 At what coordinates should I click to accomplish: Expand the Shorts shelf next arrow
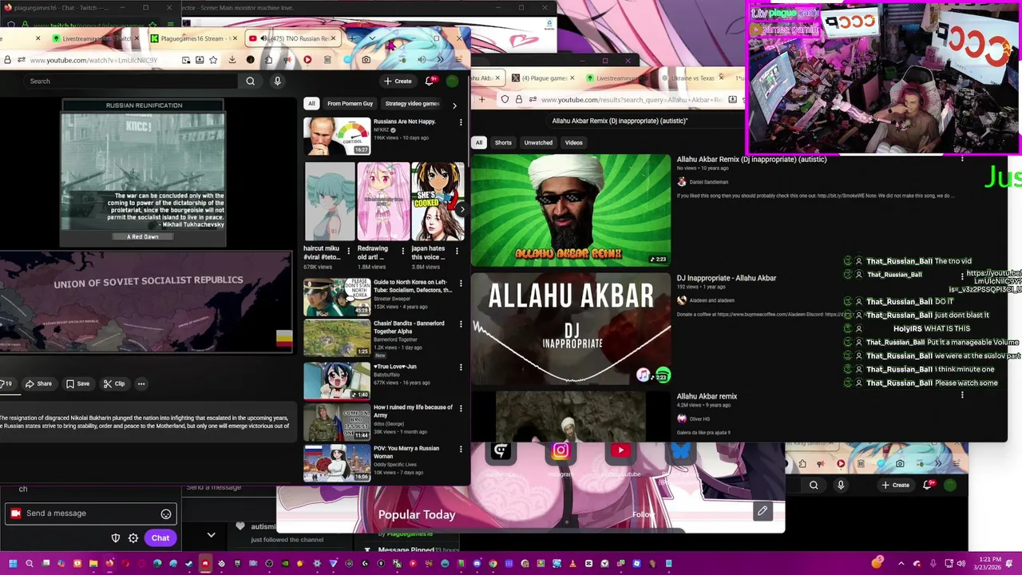pyautogui.click(x=461, y=209)
